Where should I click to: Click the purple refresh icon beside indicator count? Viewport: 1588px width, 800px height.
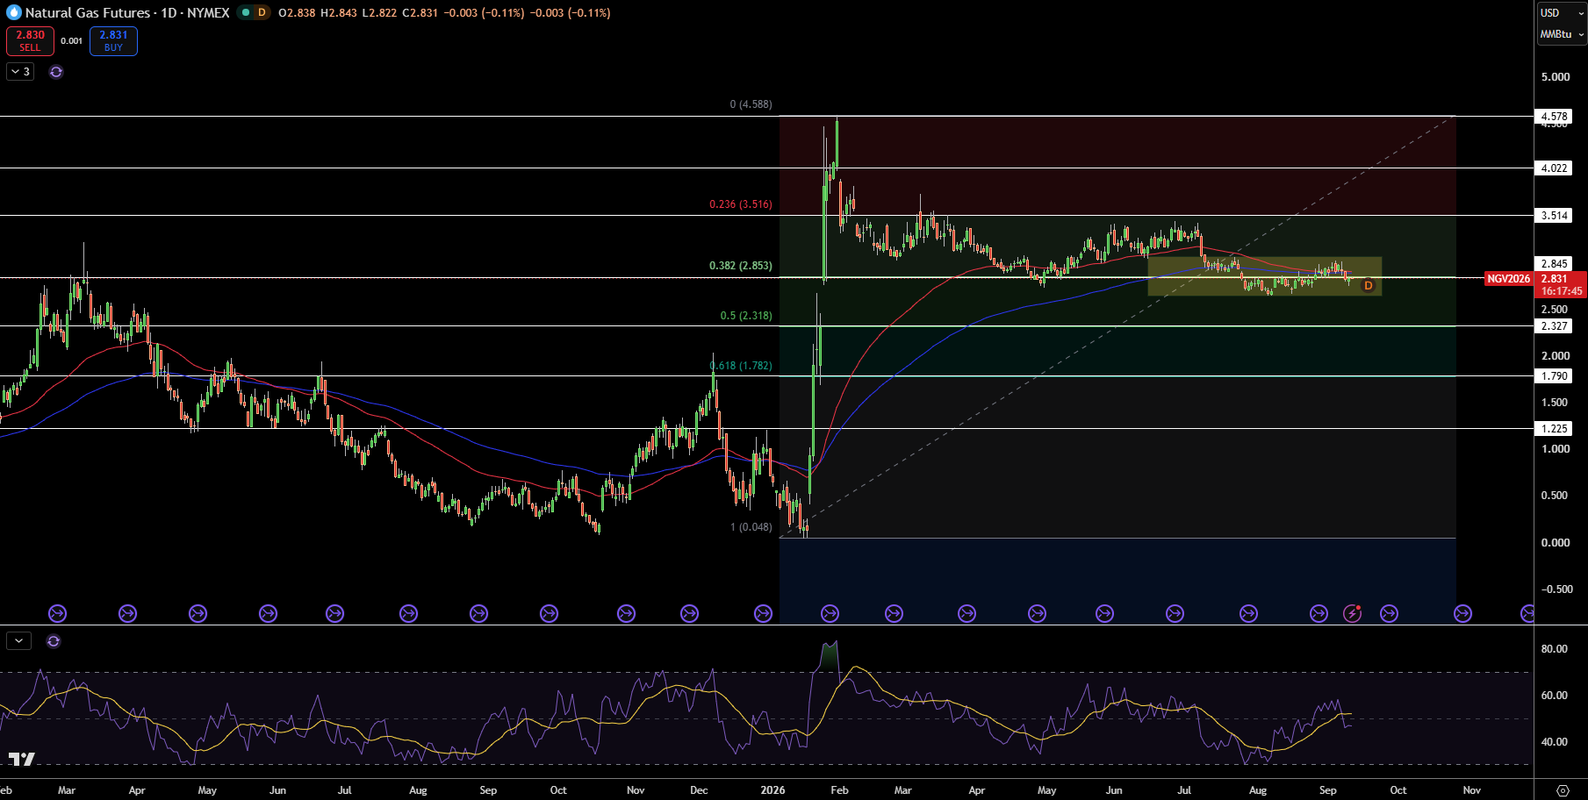pos(56,72)
